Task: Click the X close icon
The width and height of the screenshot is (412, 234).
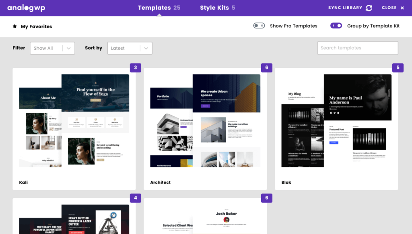Action: point(402,8)
